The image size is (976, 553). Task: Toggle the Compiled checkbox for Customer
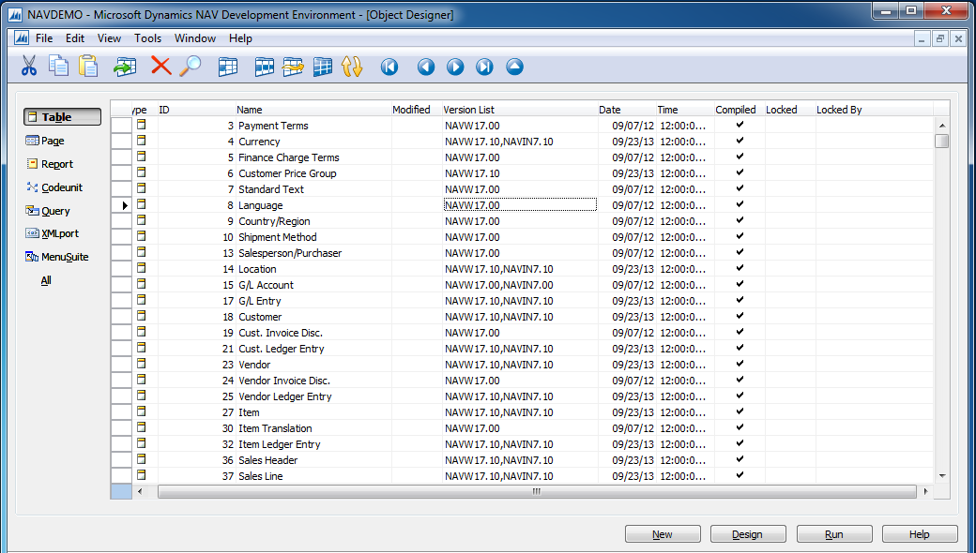739,317
